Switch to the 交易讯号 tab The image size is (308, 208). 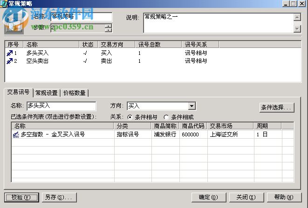click(18, 92)
